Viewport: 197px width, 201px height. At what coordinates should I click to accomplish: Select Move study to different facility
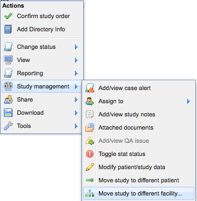coord(138,193)
